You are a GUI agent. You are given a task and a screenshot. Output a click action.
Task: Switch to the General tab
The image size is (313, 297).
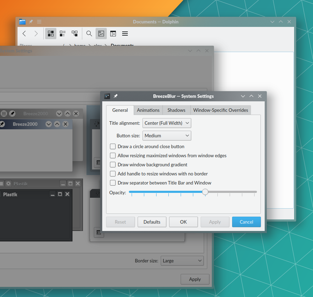[120, 110]
